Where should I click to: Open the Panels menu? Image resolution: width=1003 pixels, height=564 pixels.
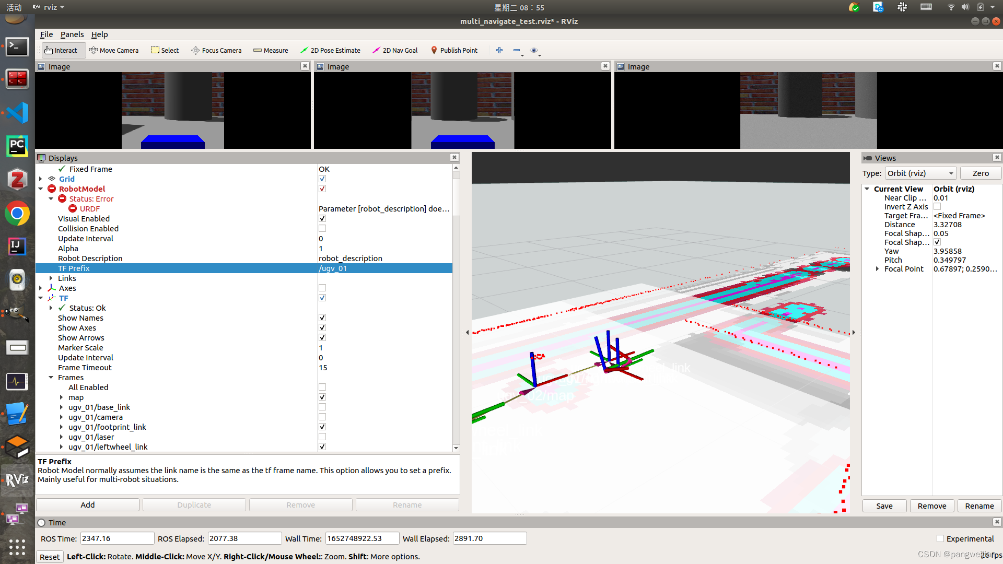pos(72,34)
